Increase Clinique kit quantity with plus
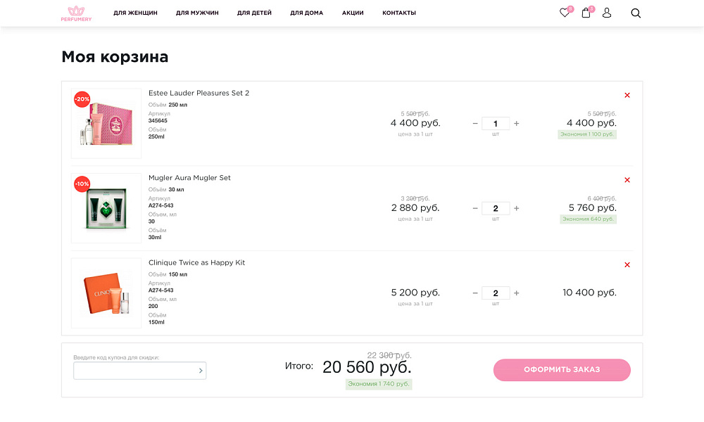This screenshot has width=704, height=422. click(517, 293)
